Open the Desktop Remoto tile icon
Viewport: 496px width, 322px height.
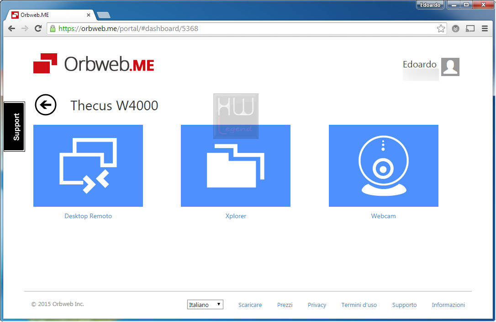(88, 166)
